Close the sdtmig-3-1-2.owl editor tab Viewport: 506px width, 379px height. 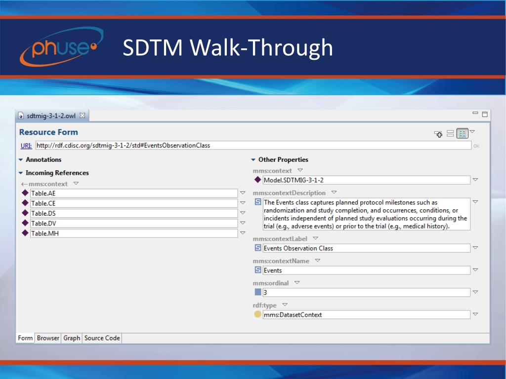tap(83, 115)
